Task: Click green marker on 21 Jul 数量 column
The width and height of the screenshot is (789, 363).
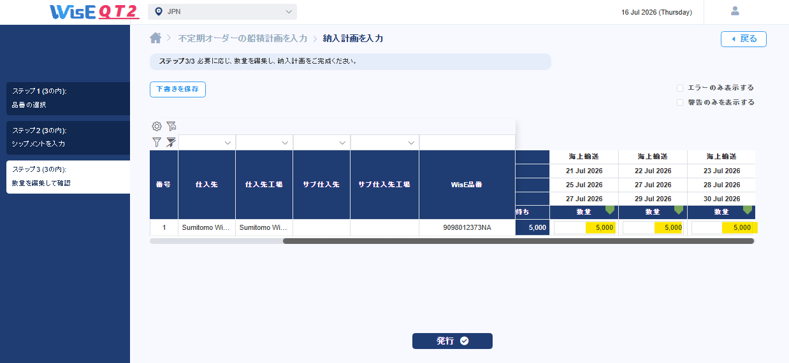Action: (x=610, y=210)
